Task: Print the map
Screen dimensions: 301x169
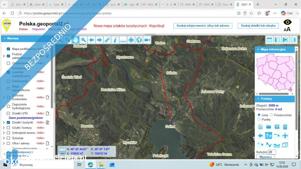Action: [x=131, y=40]
